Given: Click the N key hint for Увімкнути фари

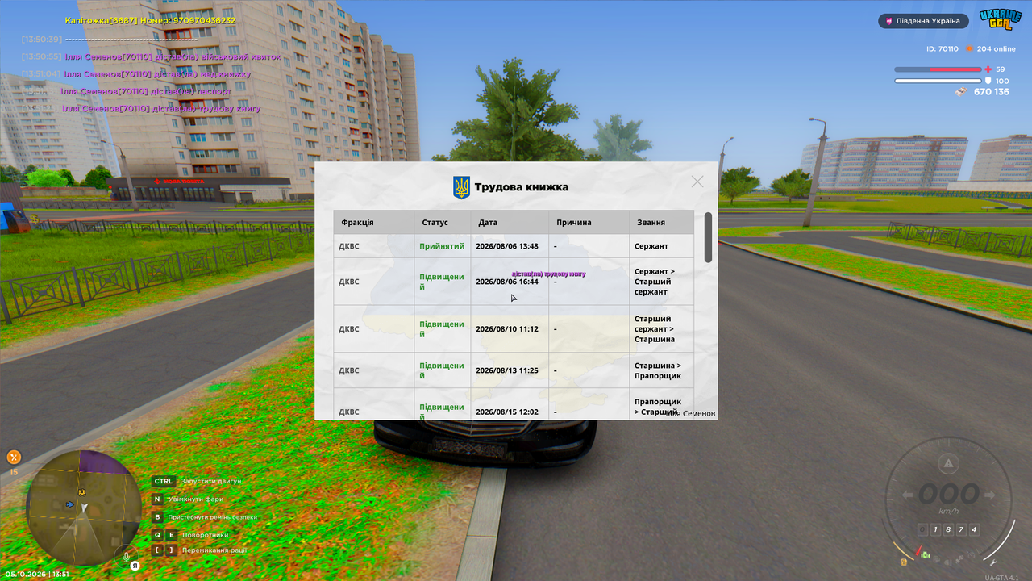Looking at the screenshot, I should pyautogui.click(x=157, y=499).
